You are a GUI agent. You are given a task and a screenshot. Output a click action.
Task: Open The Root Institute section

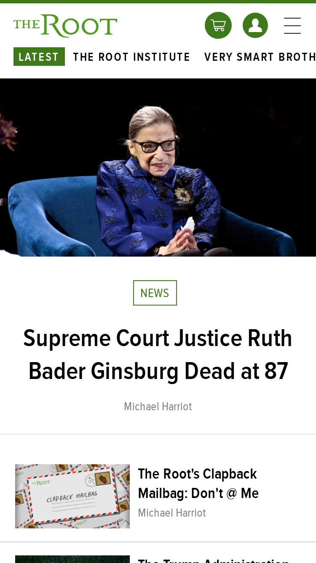click(x=132, y=57)
